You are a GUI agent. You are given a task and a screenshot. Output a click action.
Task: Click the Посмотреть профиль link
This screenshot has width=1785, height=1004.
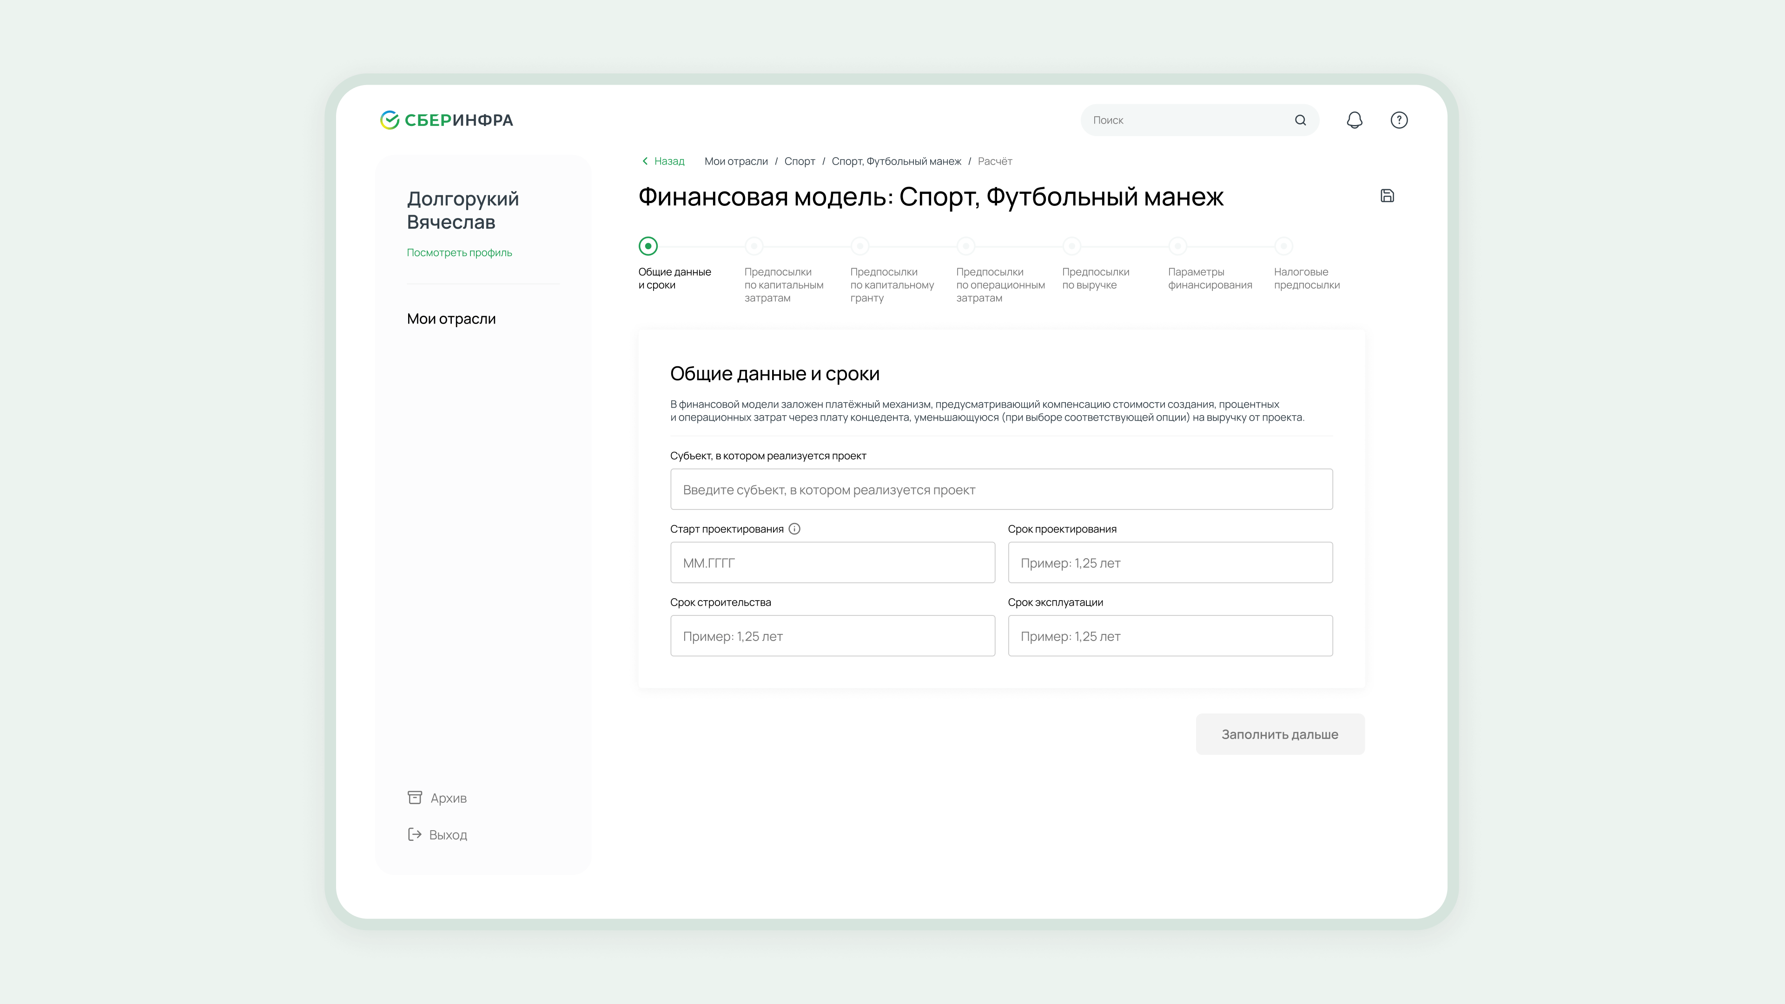point(459,252)
